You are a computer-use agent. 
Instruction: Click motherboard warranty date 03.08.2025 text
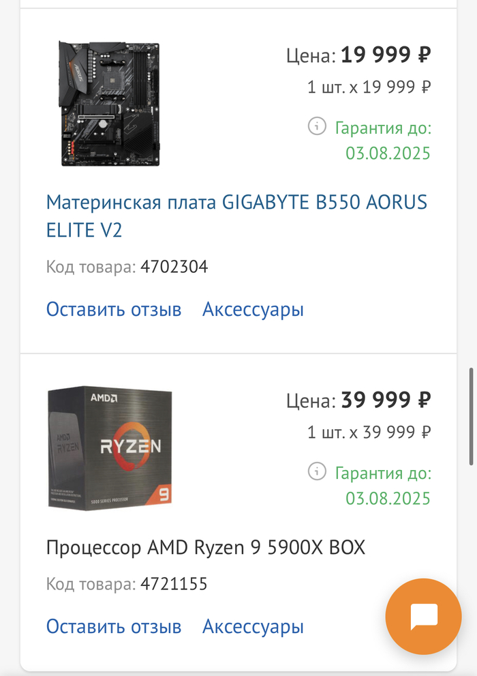coord(388,153)
